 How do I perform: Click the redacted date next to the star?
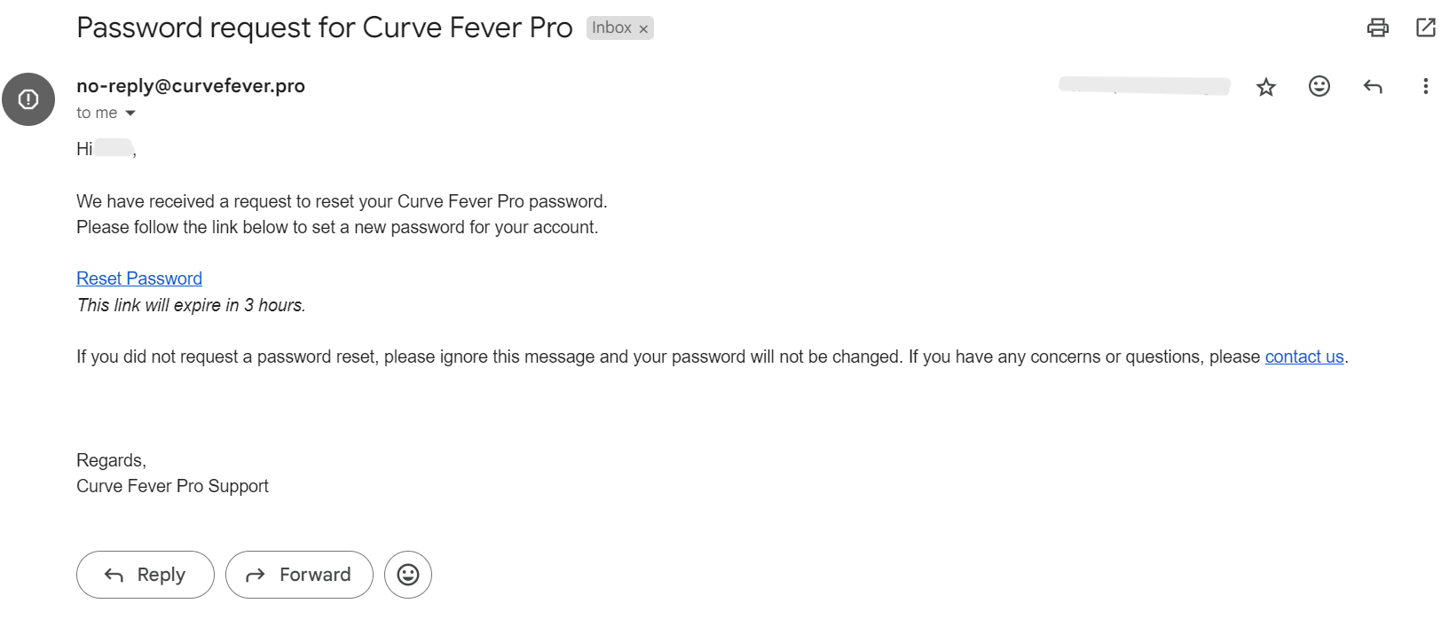[1145, 86]
